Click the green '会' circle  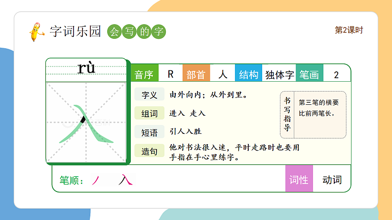coord(114,32)
